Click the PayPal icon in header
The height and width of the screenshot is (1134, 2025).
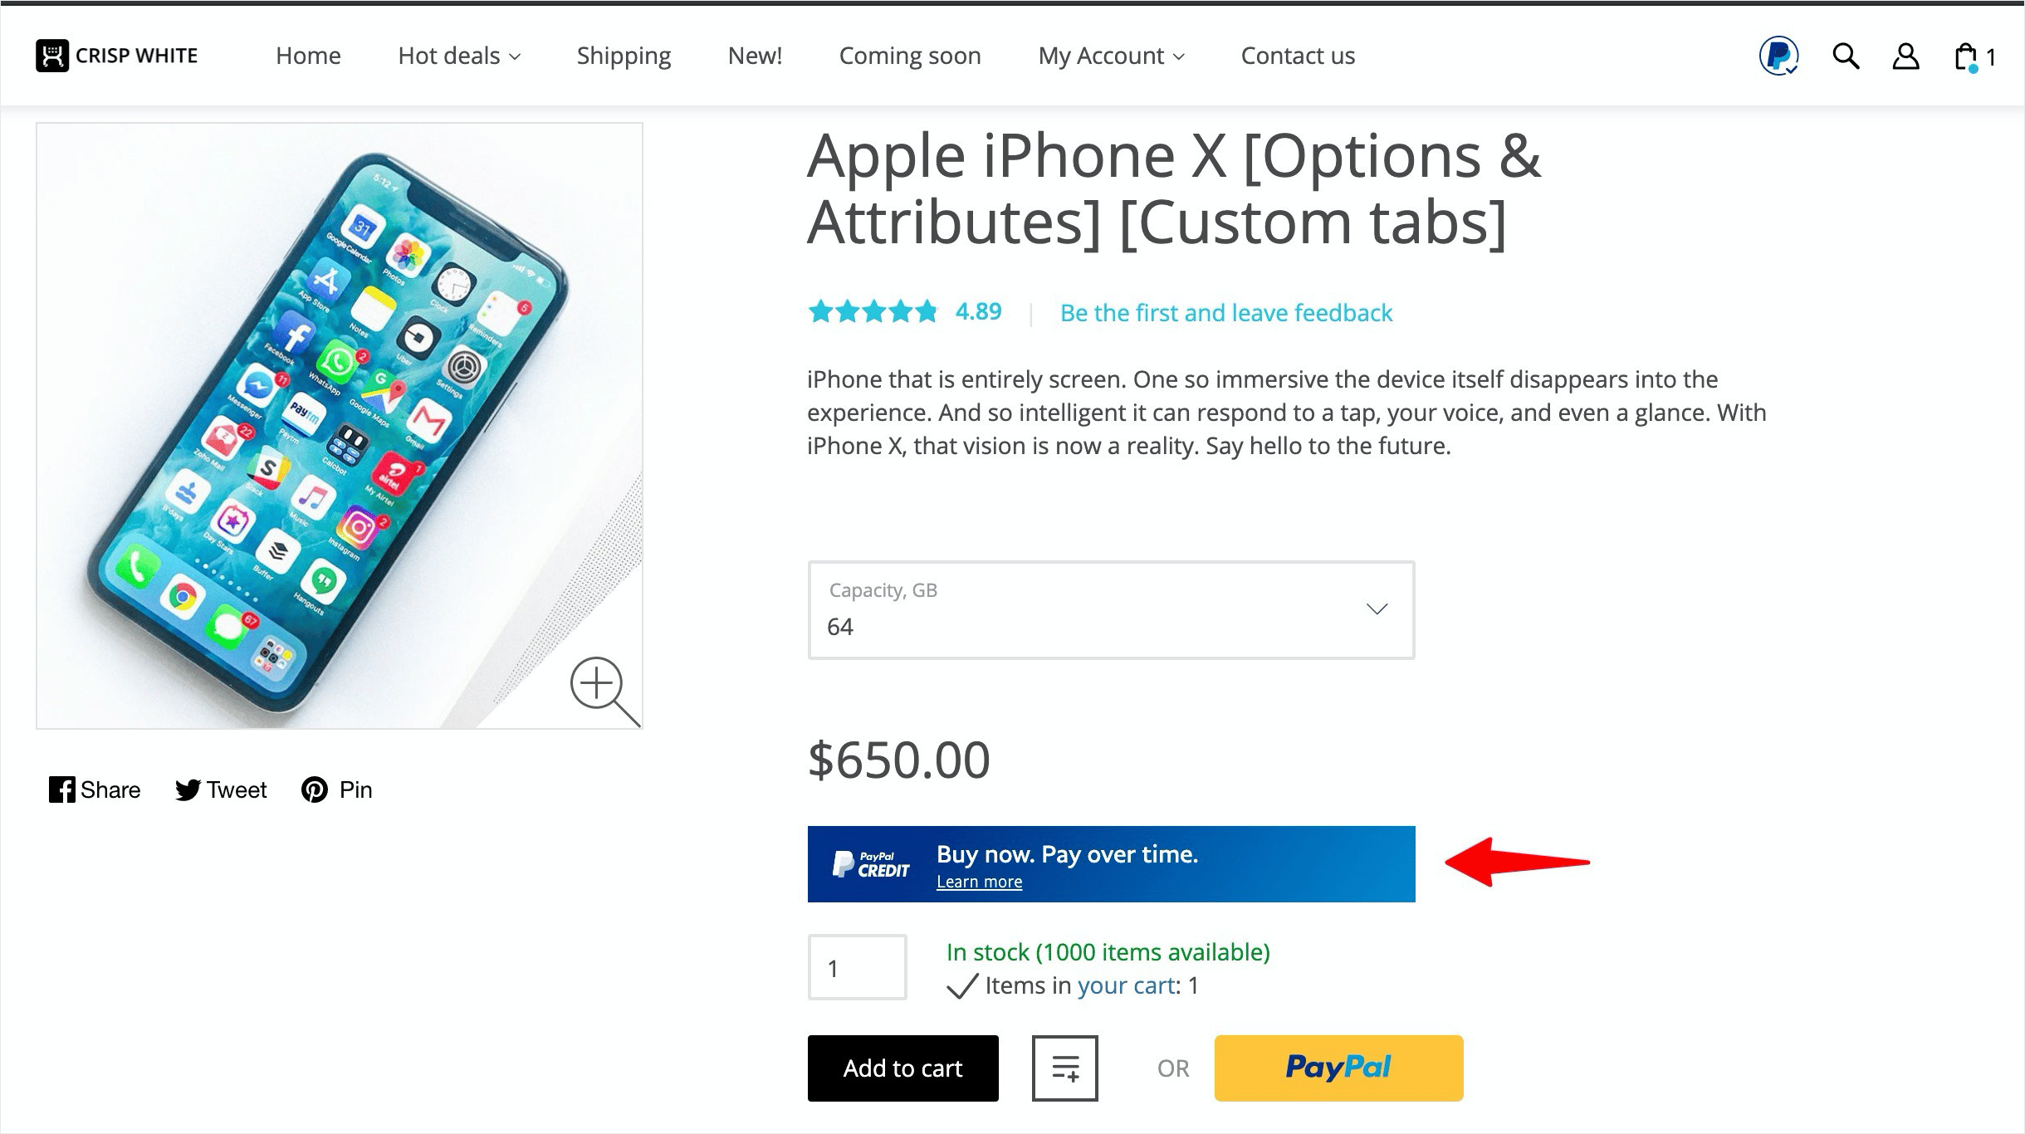coord(1778,56)
